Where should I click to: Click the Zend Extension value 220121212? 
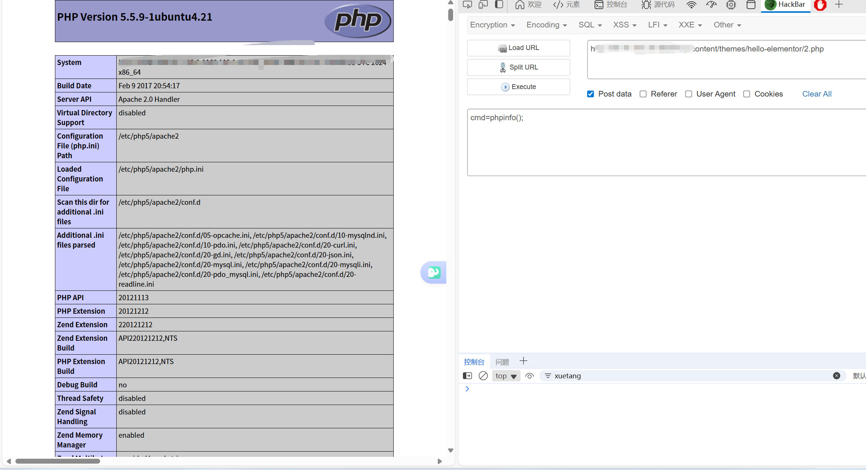tap(135, 325)
